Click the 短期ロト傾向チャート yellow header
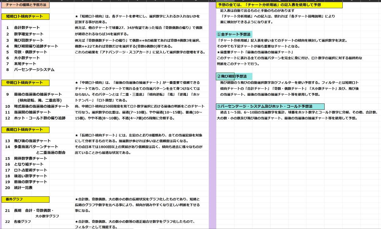Screen dimensions: 381x229 (x=25, y=16)
